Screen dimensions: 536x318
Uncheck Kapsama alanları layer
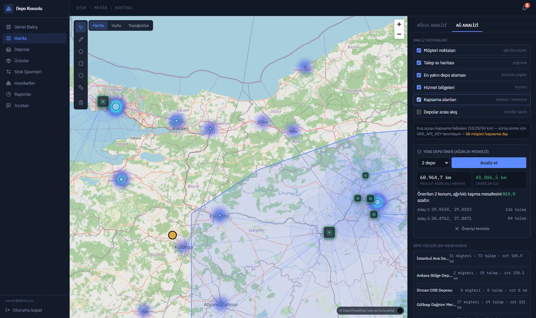419,100
